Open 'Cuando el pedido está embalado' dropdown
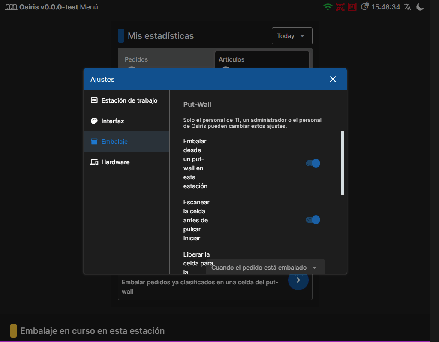The image size is (439, 342). pyautogui.click(x=265, y=268)
